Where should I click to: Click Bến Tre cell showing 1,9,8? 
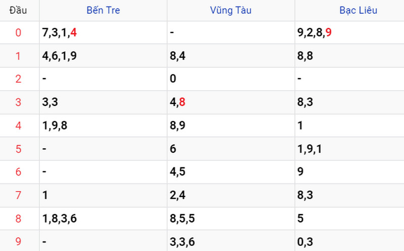(x=103, y=126)
